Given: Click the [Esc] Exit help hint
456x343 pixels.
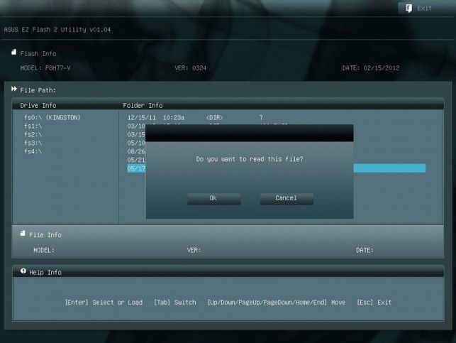Looking at the screenshot, I should tap(374, 303).
